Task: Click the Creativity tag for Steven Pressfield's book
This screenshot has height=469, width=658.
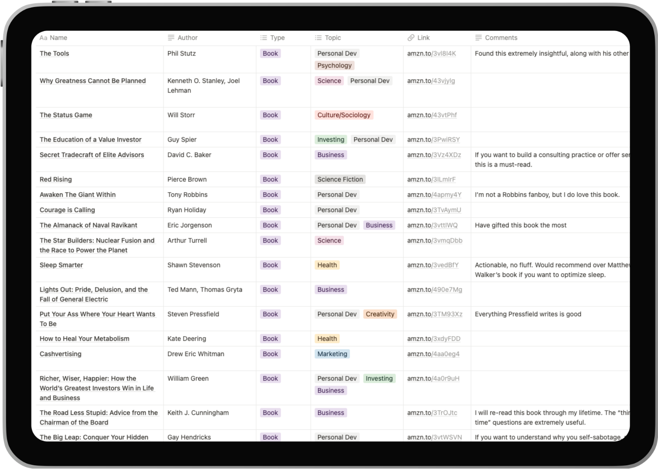Action: pos(380,314)
